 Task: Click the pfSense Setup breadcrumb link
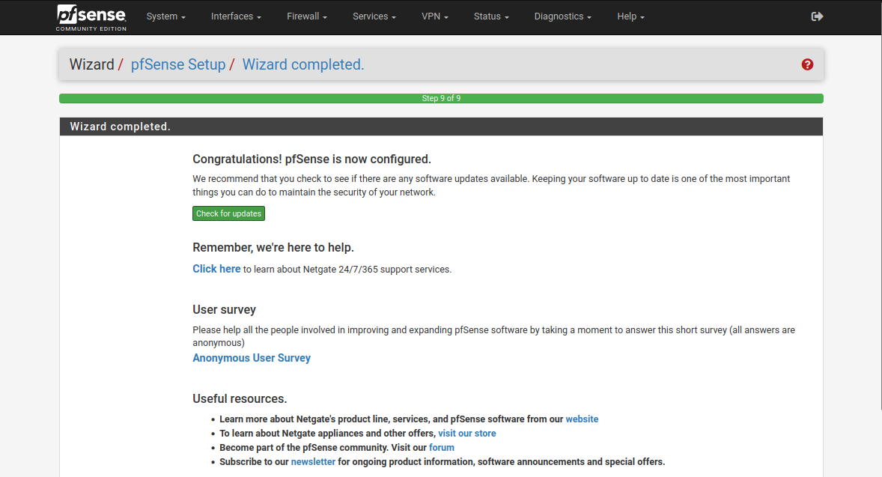178,64
